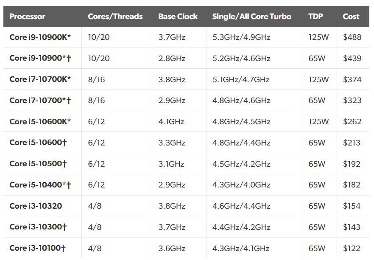Click the $122 cost value
This screenshot has width=374, height=260.
pos(352,248)
